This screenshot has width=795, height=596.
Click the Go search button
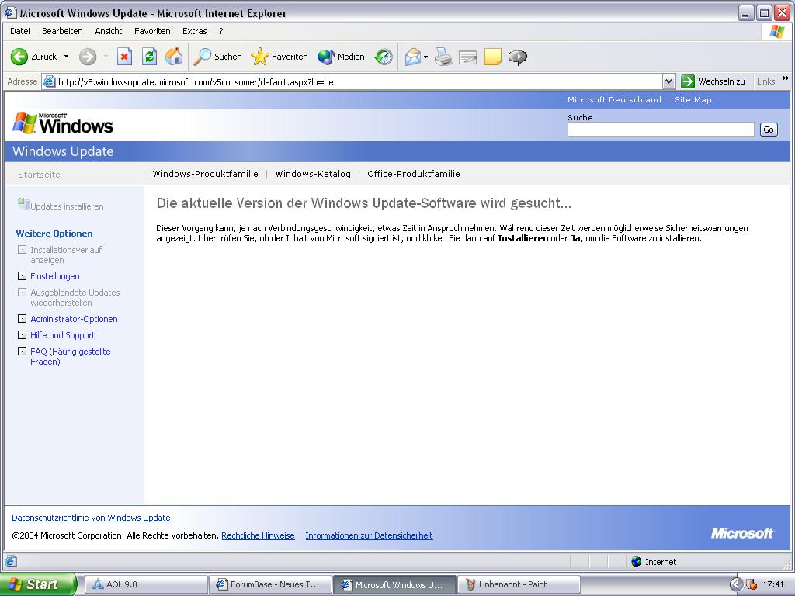pos(769,130)
